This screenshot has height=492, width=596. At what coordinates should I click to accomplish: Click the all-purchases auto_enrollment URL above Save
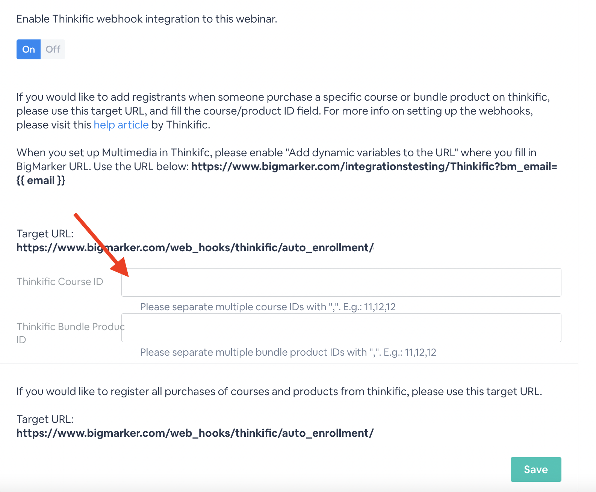click(195, 433)
